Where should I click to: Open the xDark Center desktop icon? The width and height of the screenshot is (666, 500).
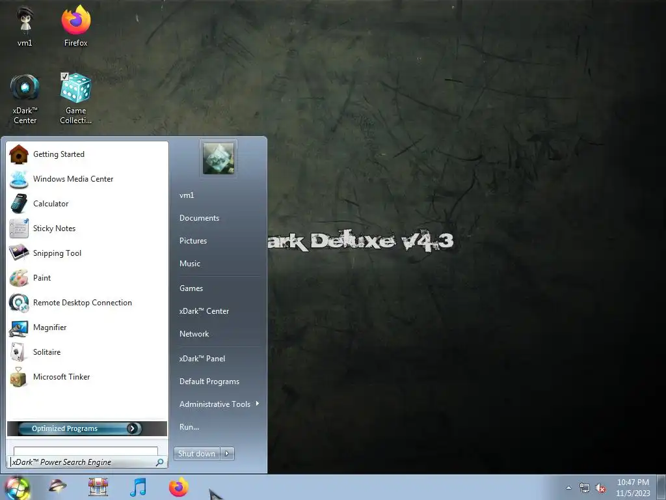(25, 99)
